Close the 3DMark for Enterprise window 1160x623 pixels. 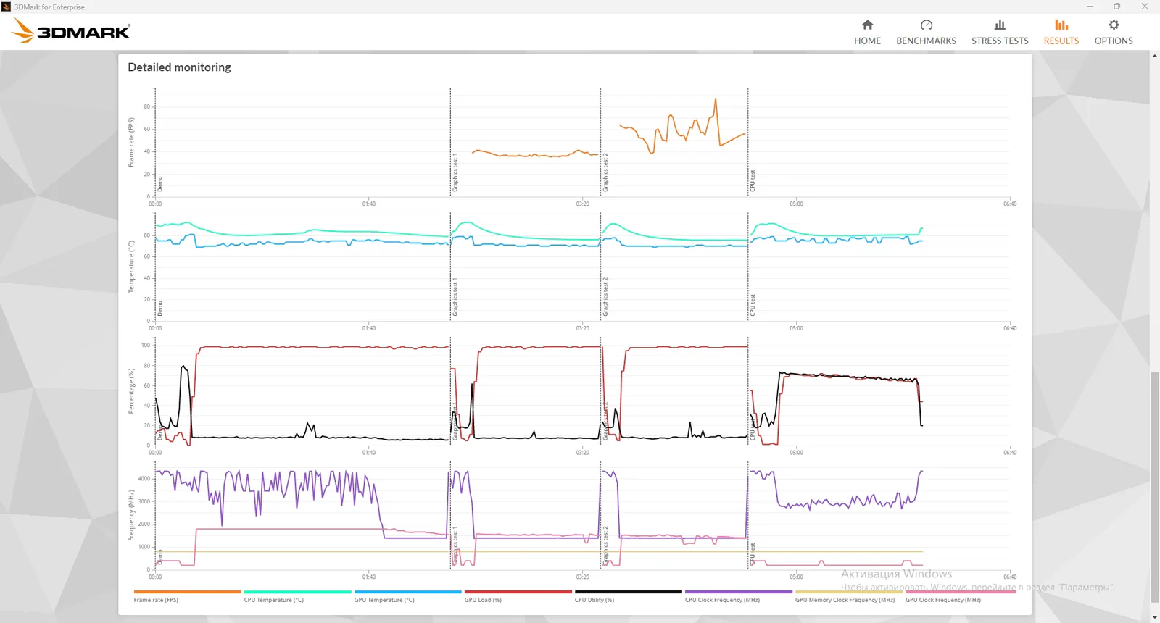coord(1145,7)
